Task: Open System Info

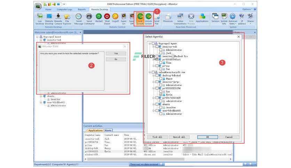Action: click(224, 19)
